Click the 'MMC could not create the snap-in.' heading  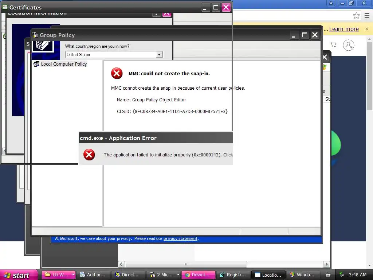(x=169, y=74)
